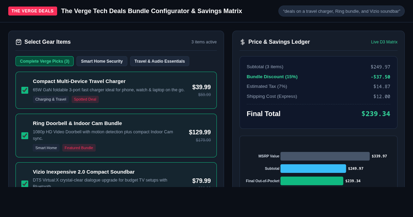Click the Smart Home tag
The image size is (413, 217).
[46, 148]
